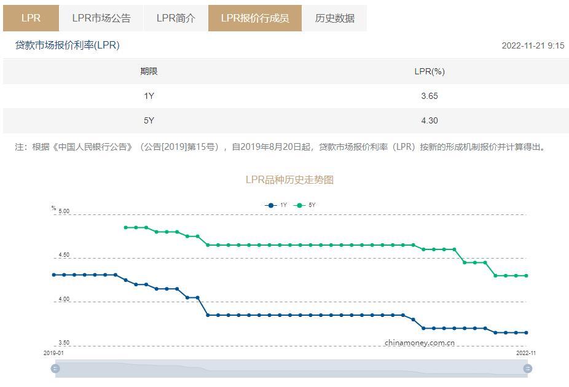Select the 5Y term cell
This screenshot has width=569, height=387.
click(x=149, y=121)
